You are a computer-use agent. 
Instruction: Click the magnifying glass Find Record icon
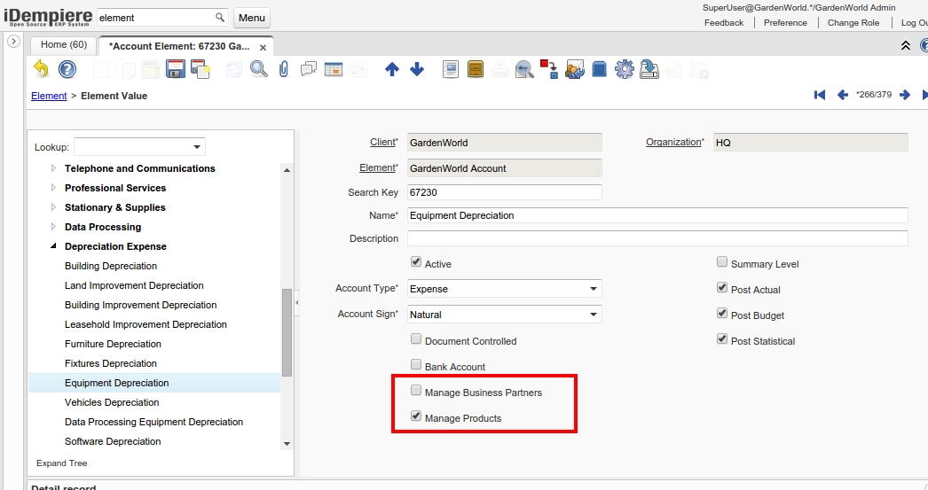pyautogui.click(x=259, y=69)
